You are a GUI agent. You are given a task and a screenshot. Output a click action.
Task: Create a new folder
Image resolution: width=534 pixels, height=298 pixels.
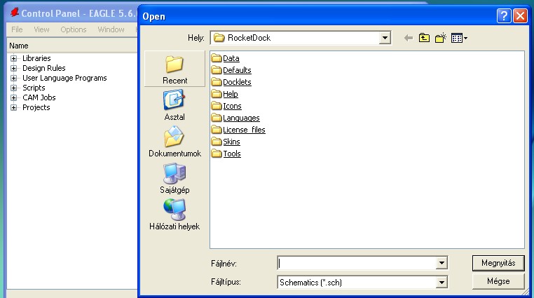pos(441,38)
